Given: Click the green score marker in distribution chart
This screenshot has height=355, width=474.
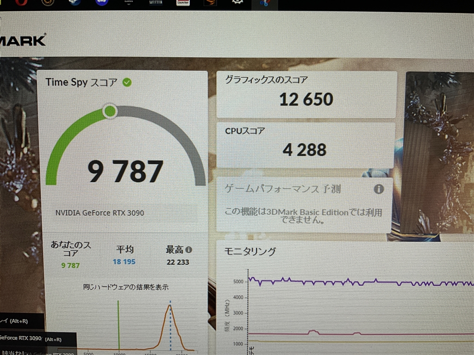Looking at the screenshot, I should point(118,324).
